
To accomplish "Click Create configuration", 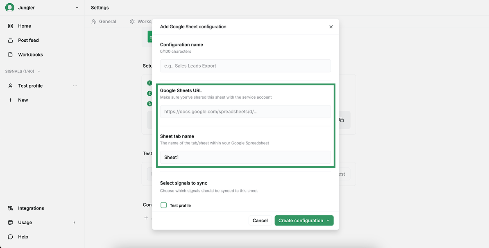I will [301, 220].
